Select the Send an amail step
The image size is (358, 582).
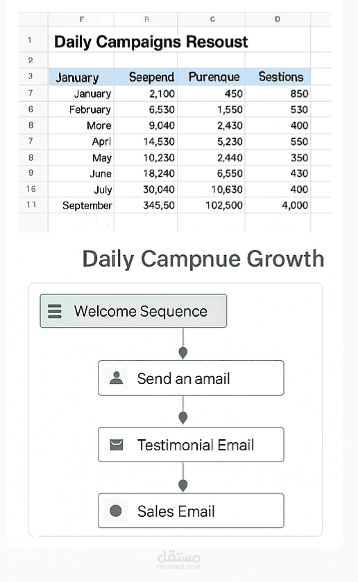191,378
